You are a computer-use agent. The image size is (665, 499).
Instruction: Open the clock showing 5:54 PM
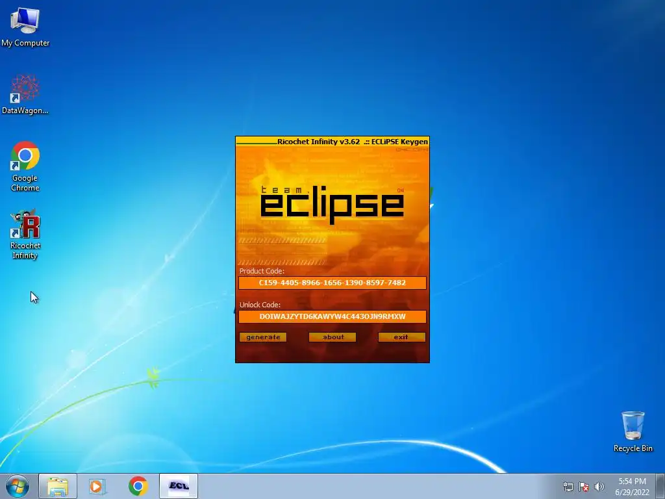pyautogui.click(x=632, y=486)
